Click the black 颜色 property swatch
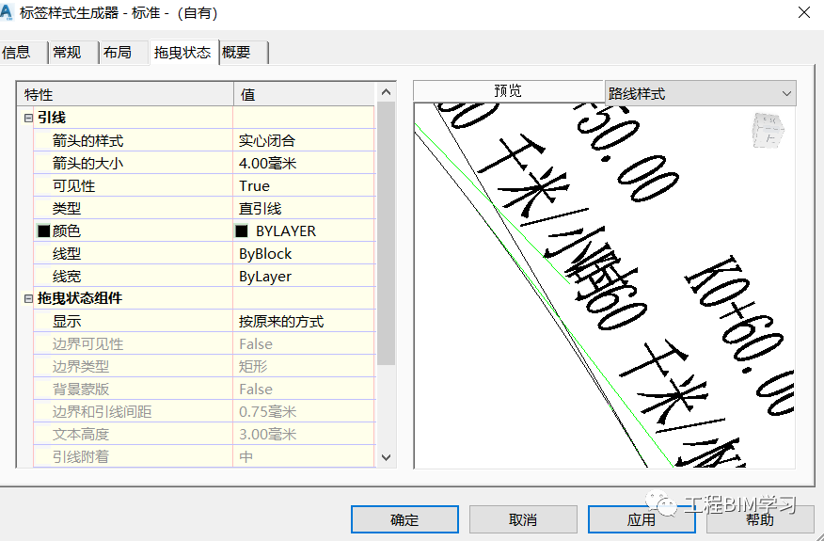 pyautogui.click(x=43, y=231)
